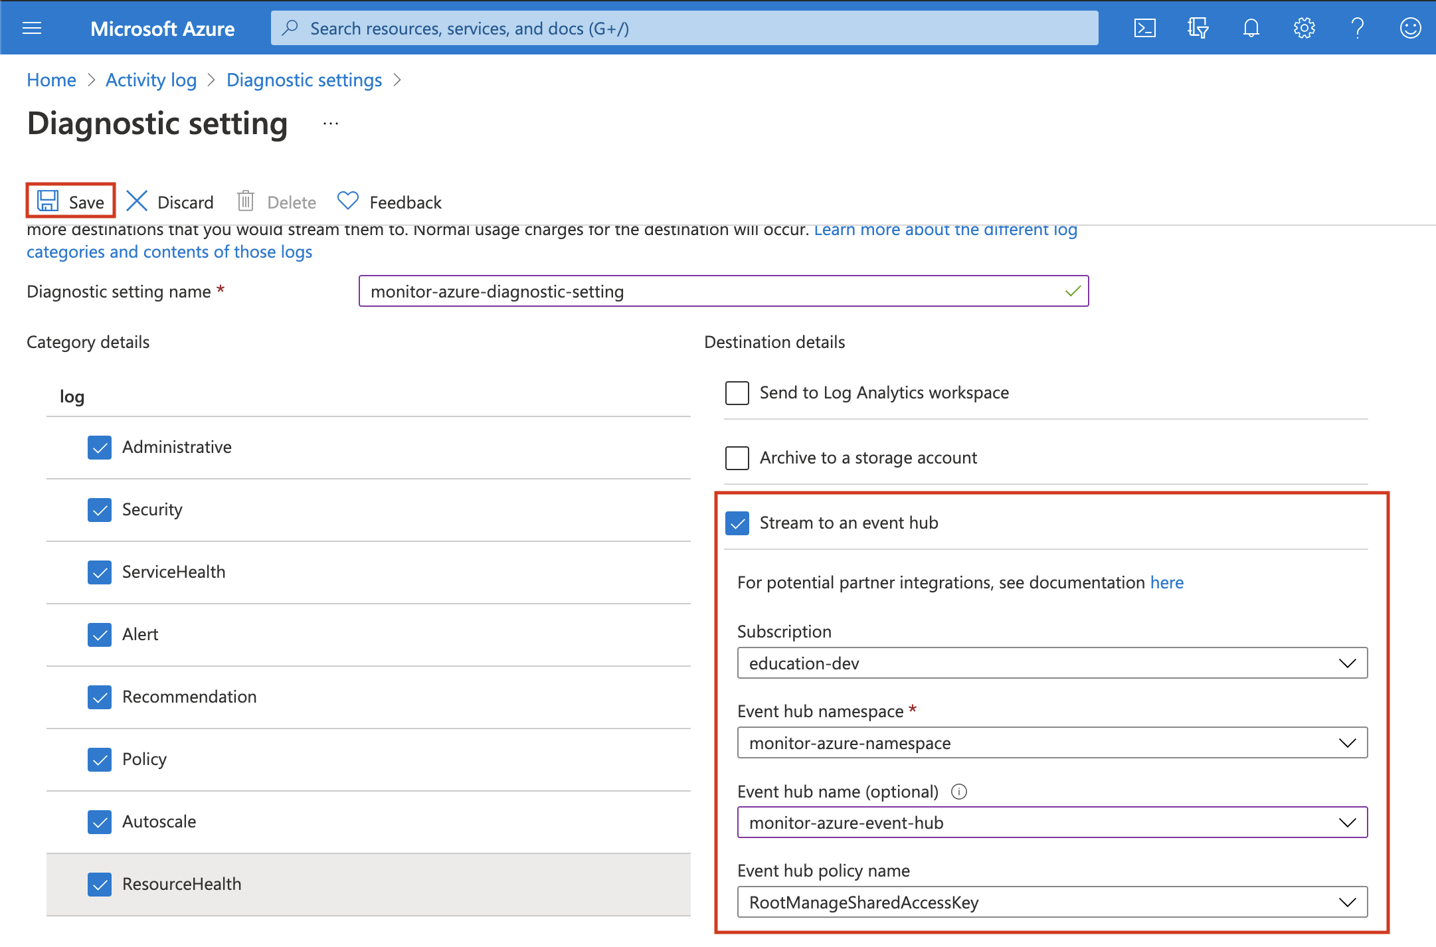Focus the search resources box
This screenshot has height=947, width=1436.
pyautogui.click(x=684, y=28)
